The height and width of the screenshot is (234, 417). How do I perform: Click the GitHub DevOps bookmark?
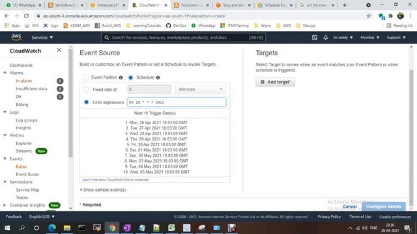click(176, 26)
